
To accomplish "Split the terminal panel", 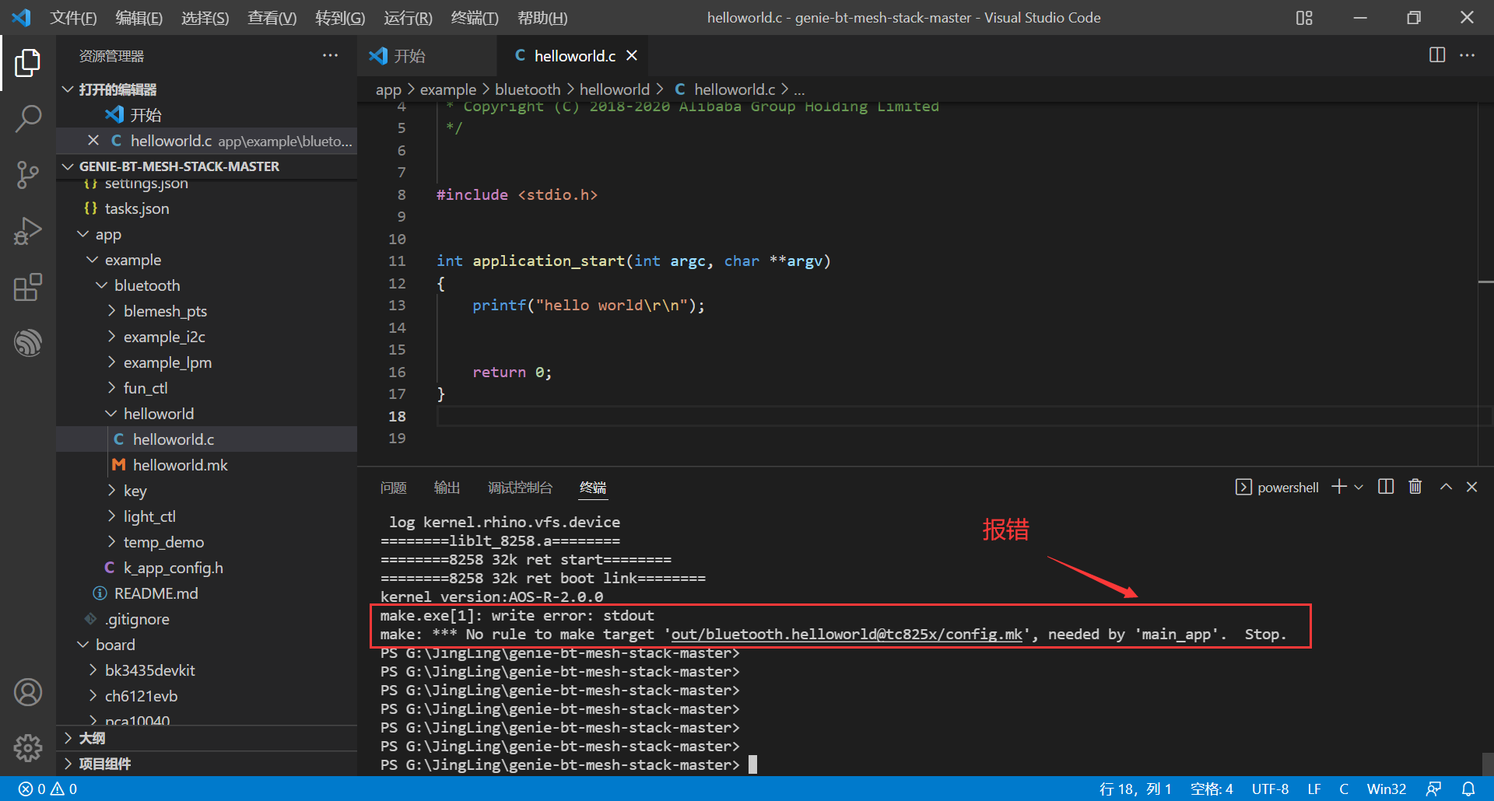I will click(x=1386, y=487).
